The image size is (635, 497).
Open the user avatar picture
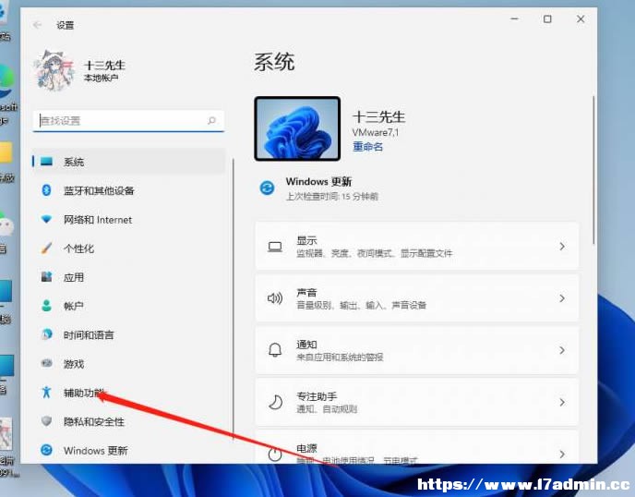click(x=54, y=70)
